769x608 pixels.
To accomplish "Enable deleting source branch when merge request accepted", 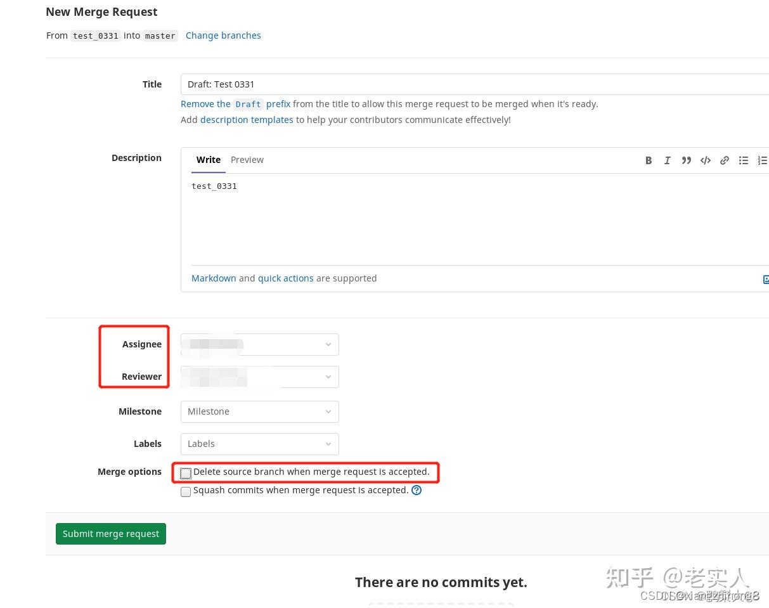I will coord(185,473).
